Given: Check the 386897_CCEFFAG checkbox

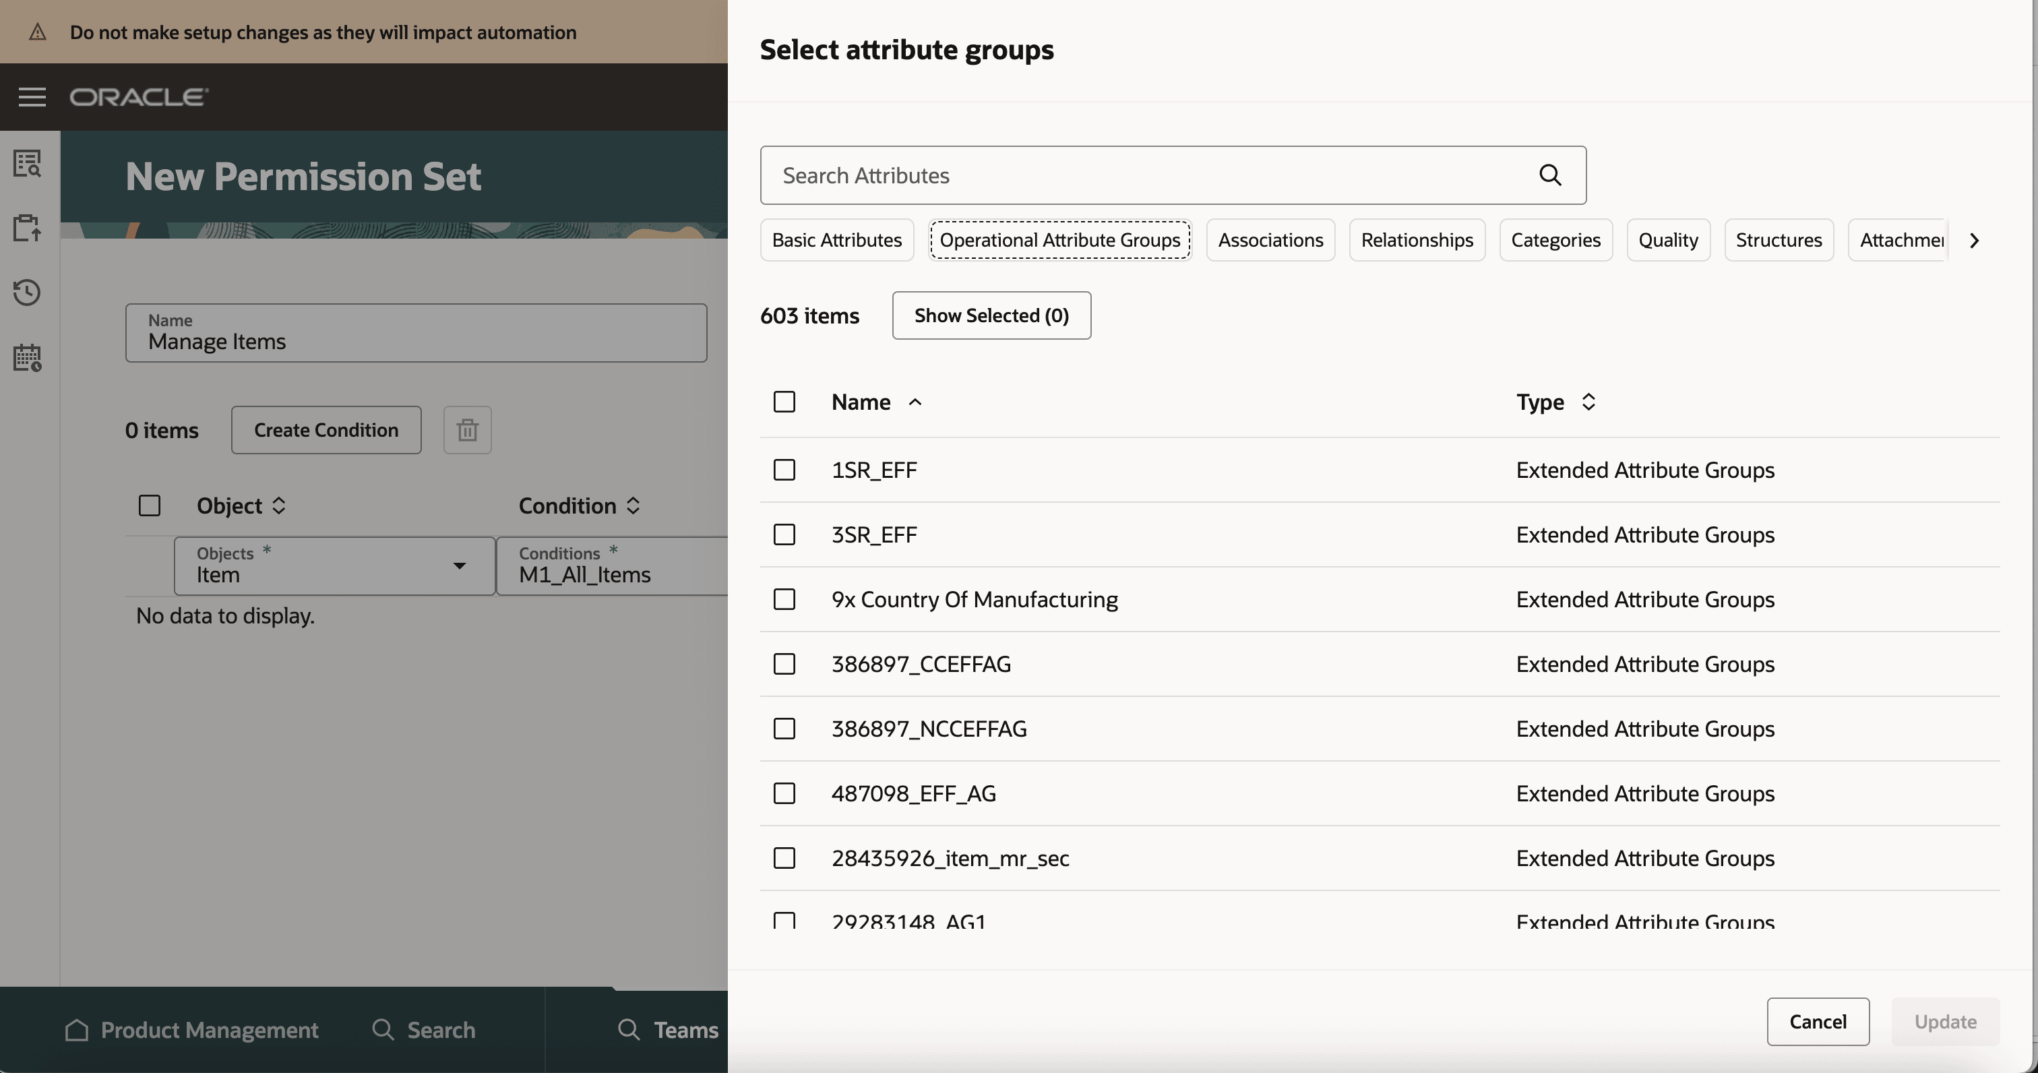Looking at the screenshot, I should [784, 664].
